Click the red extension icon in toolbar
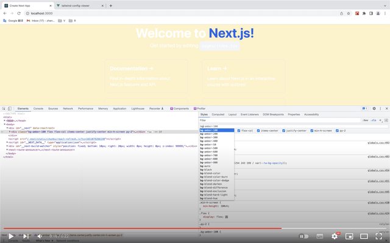 (357, 13)
